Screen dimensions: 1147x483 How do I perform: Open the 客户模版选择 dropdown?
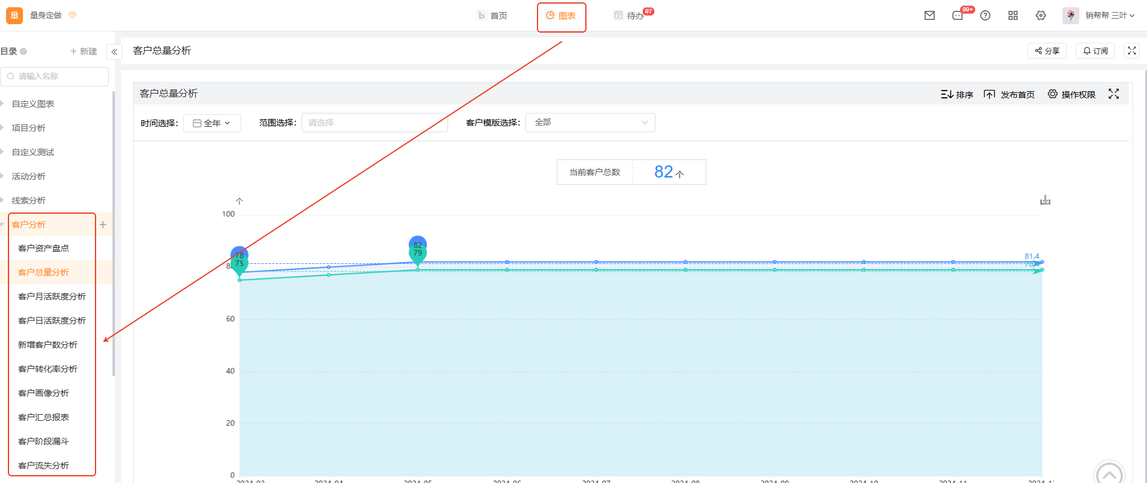coord(590,123)
